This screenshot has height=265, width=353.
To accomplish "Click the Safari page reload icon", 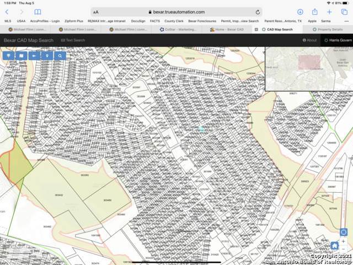I will (x=258, y=12).
